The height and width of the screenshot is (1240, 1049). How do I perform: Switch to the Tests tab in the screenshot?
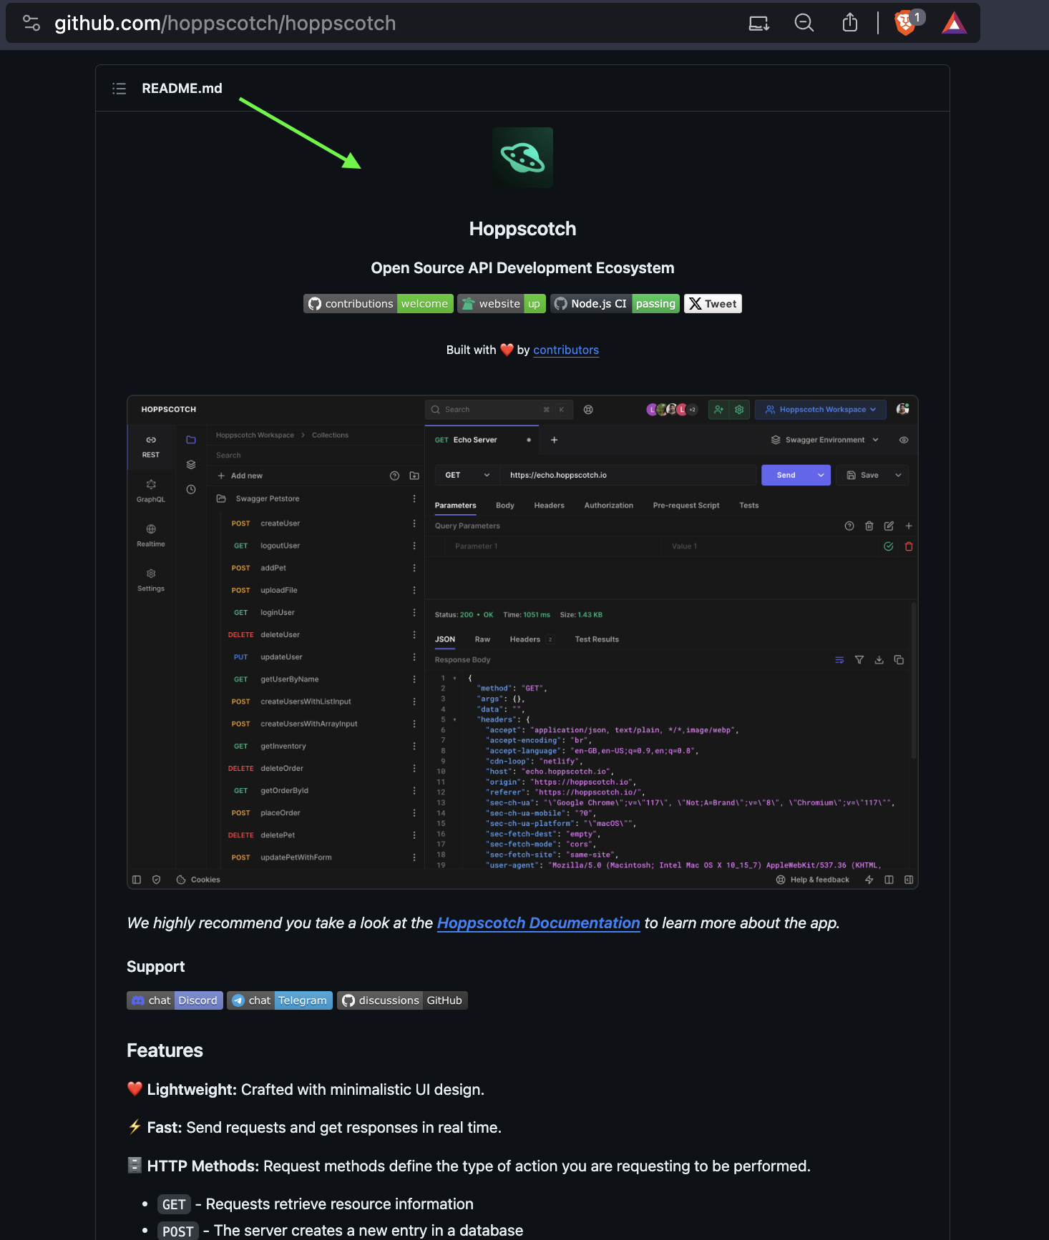click(748, 506)
